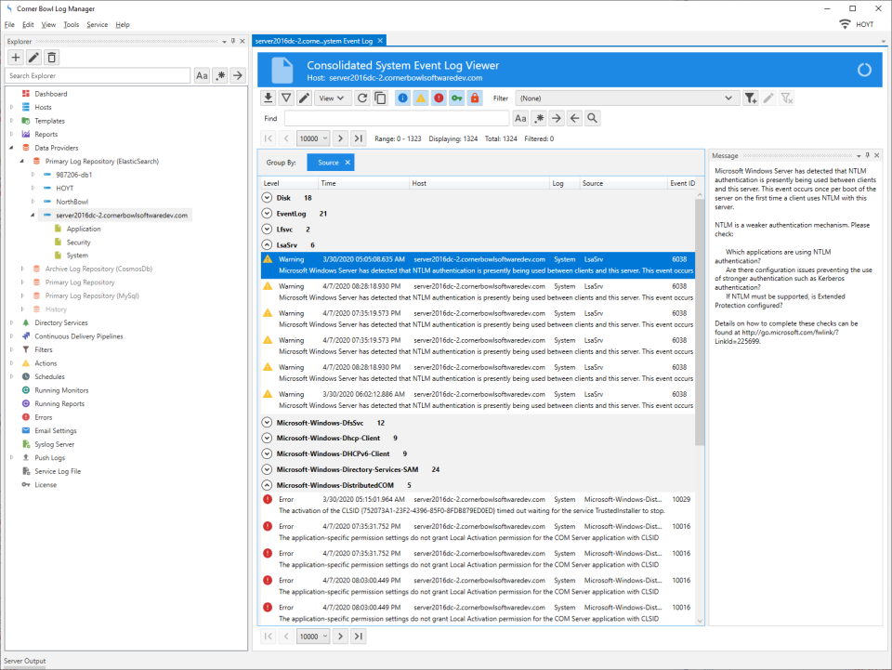Viewport: 892px width, 670px height.
Task: Click top pager last page button
Action: [359, 138]
